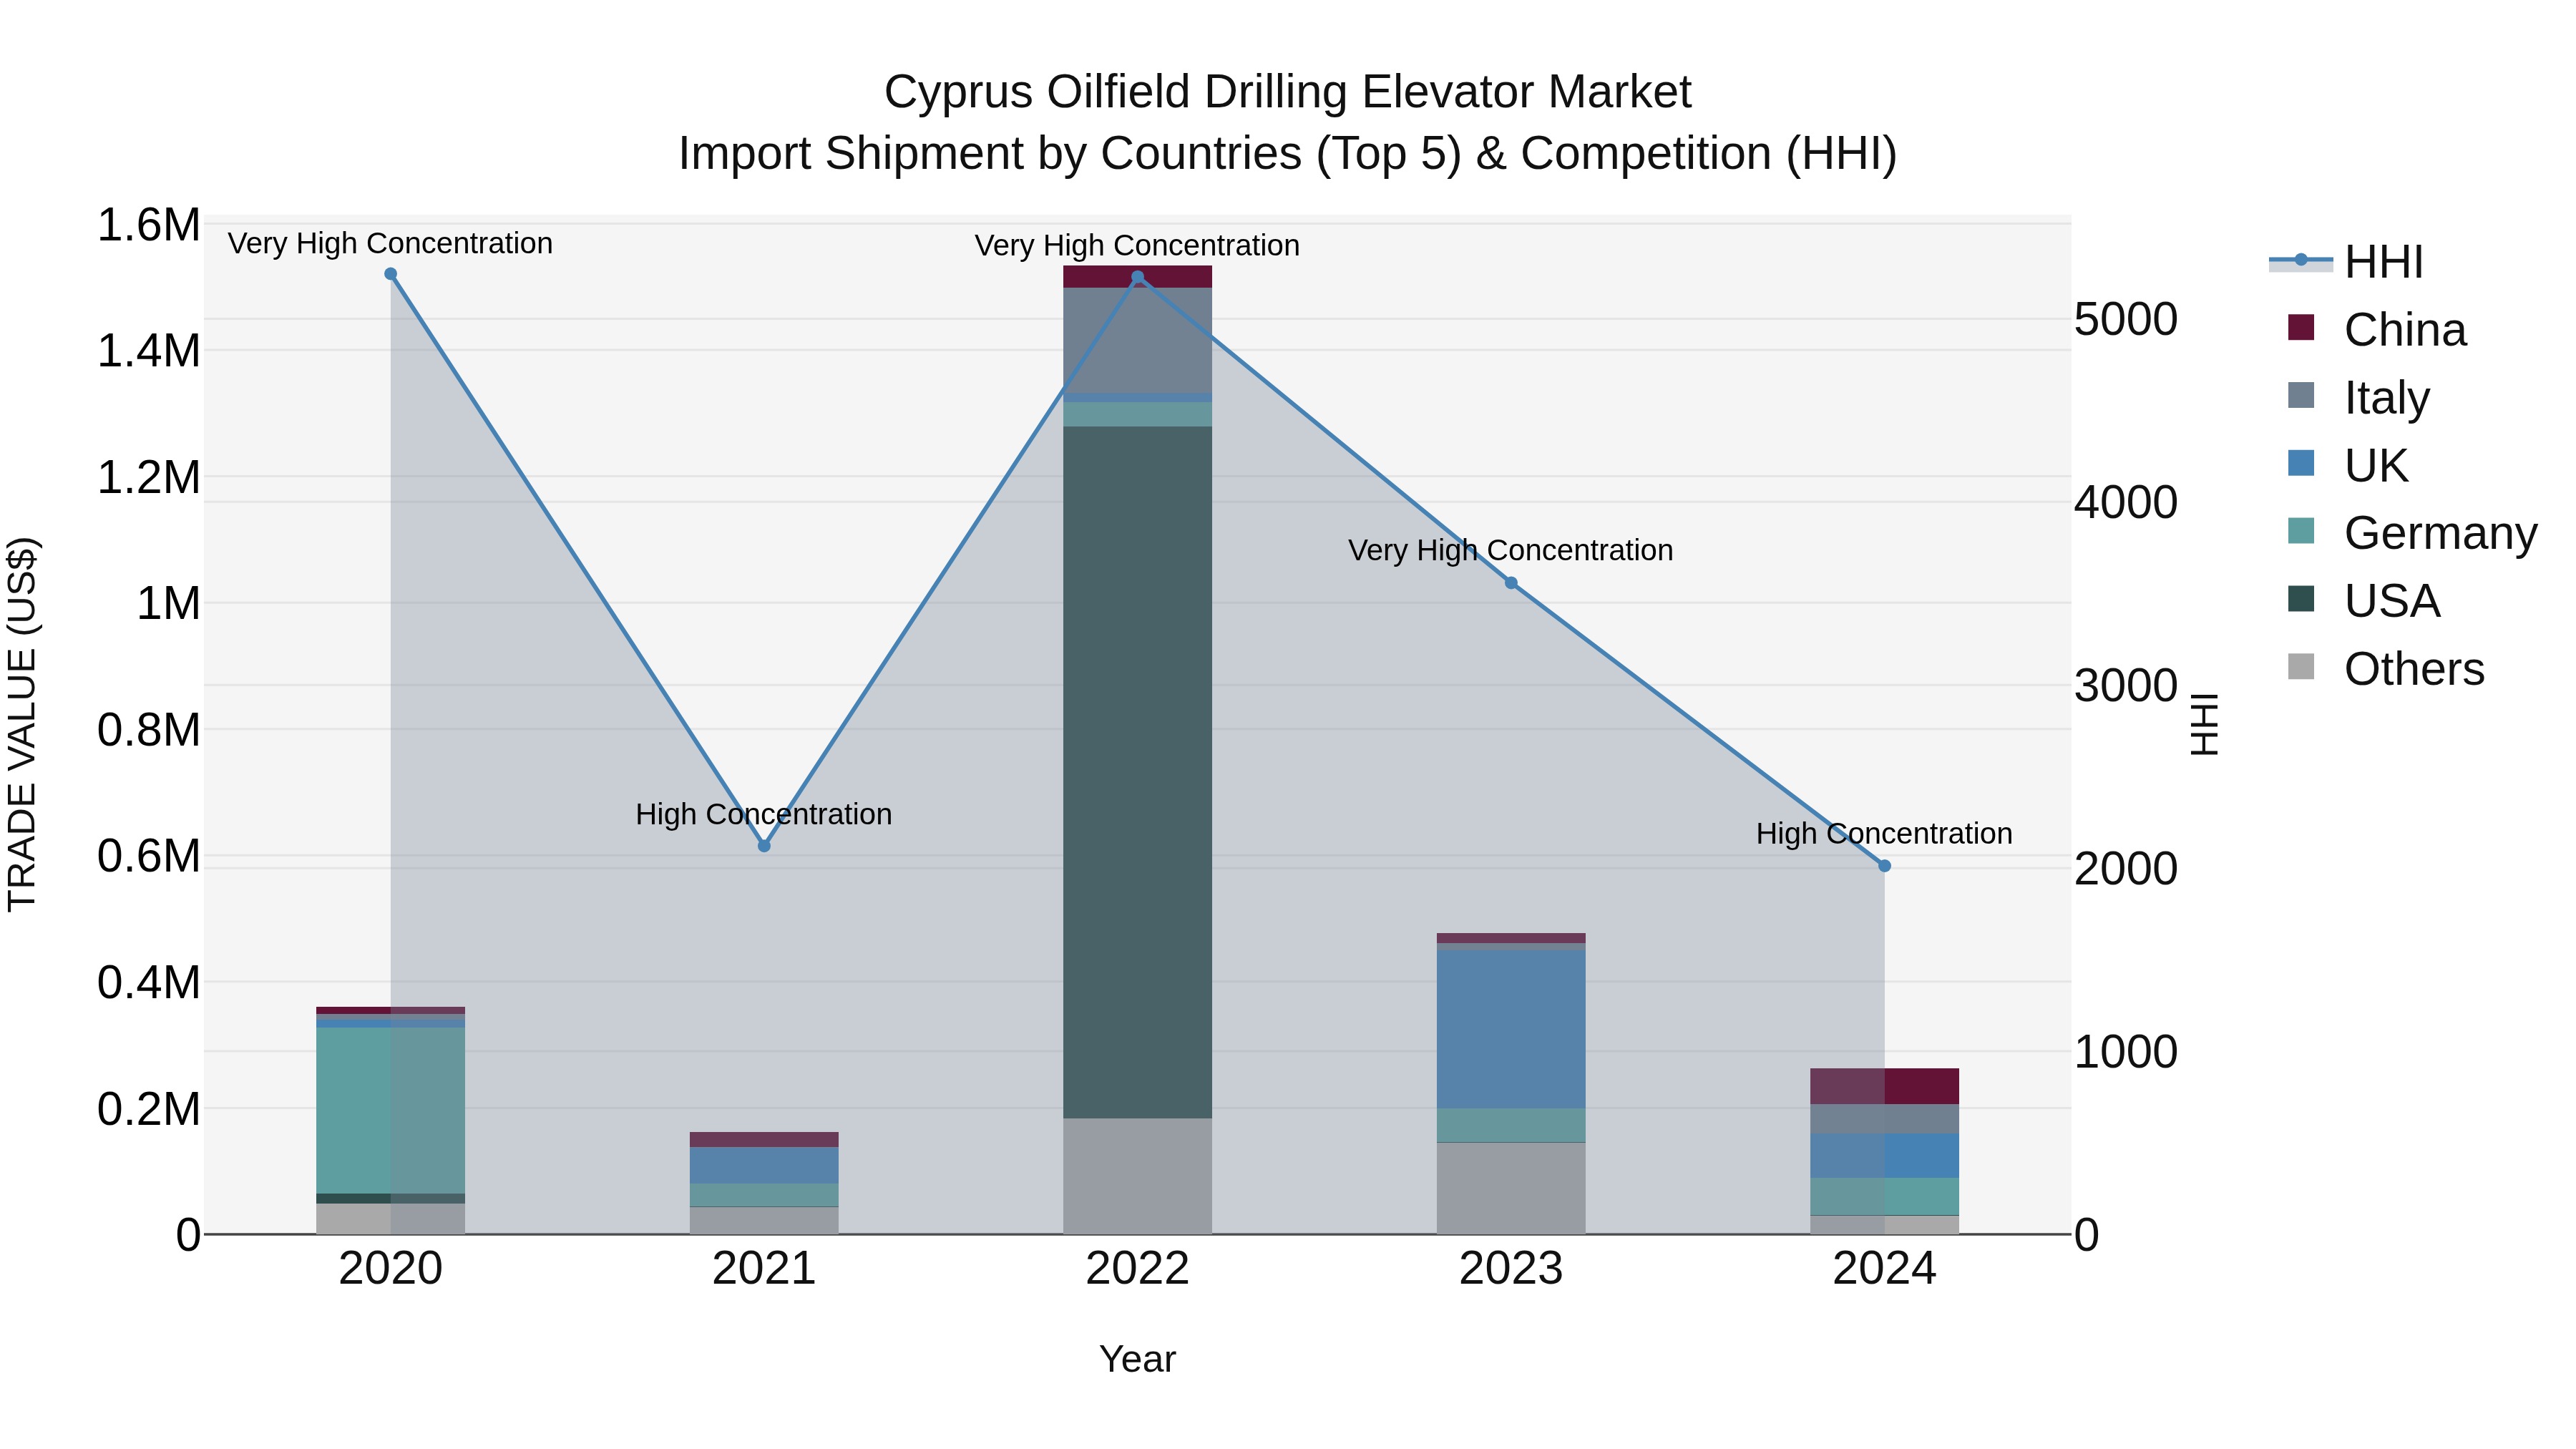Select the Germany segment in 2023 bar
This screenshot has height=1449, width=2576.
(1511, 1125)
